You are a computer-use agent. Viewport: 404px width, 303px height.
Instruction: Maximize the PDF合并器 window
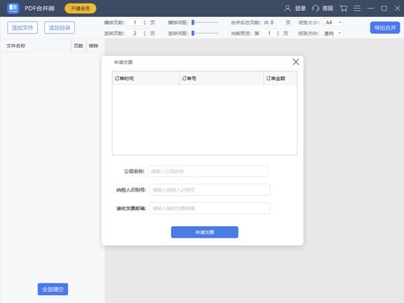click(x=384, y=9)
